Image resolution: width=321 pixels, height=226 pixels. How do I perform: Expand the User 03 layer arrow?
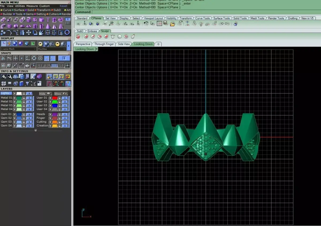(x=50, y=106)
